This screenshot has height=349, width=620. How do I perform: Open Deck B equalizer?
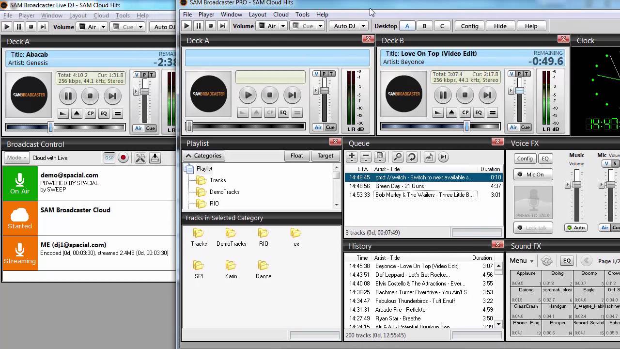coord(479,113)
